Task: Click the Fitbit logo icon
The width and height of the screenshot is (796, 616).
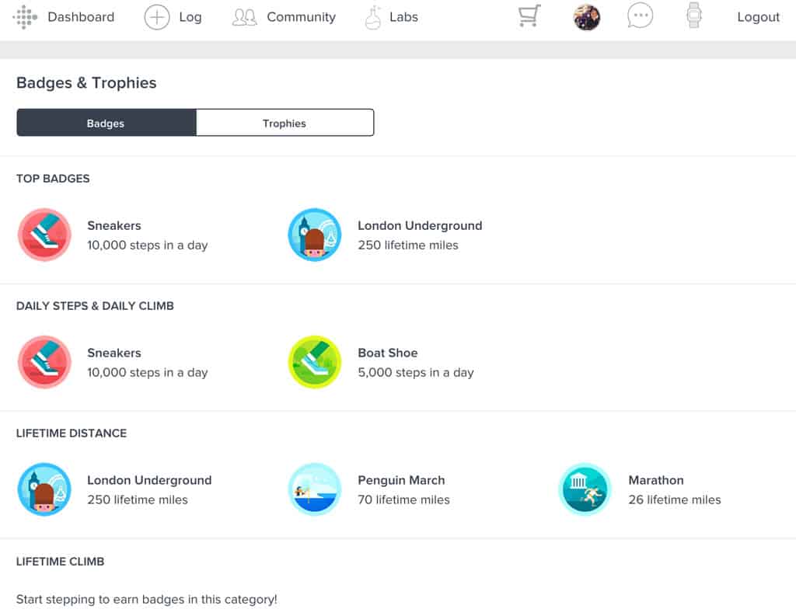Action: (25, 17)
